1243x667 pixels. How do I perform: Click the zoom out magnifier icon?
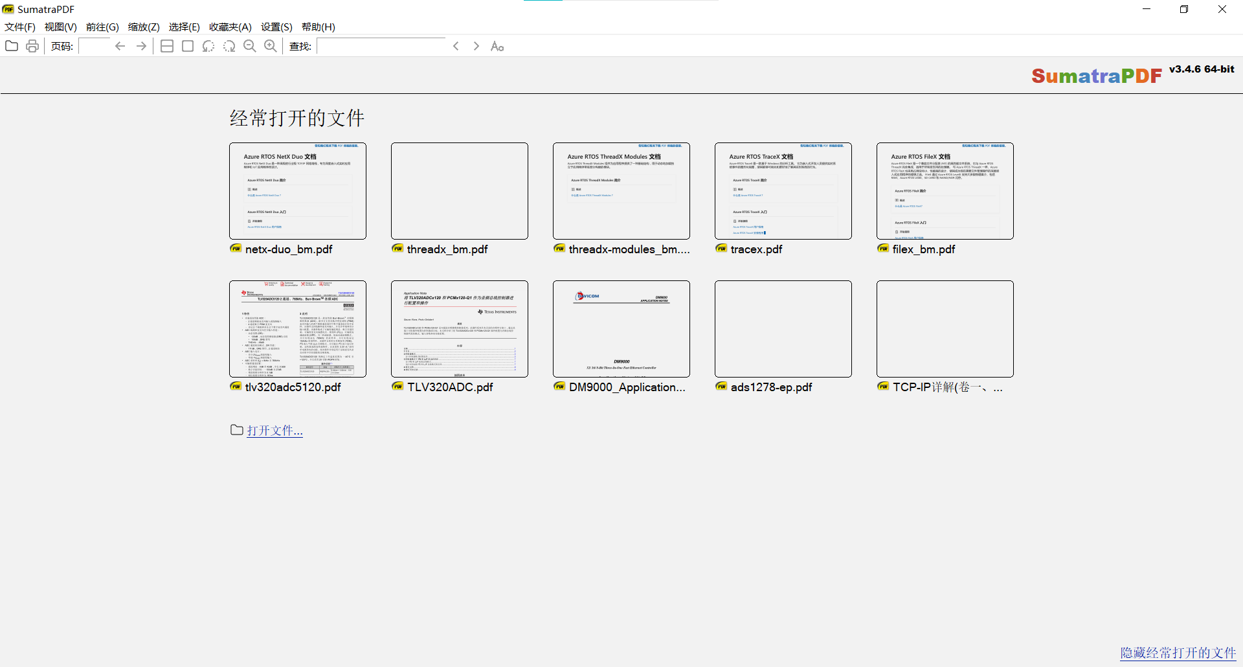(250, 46)
